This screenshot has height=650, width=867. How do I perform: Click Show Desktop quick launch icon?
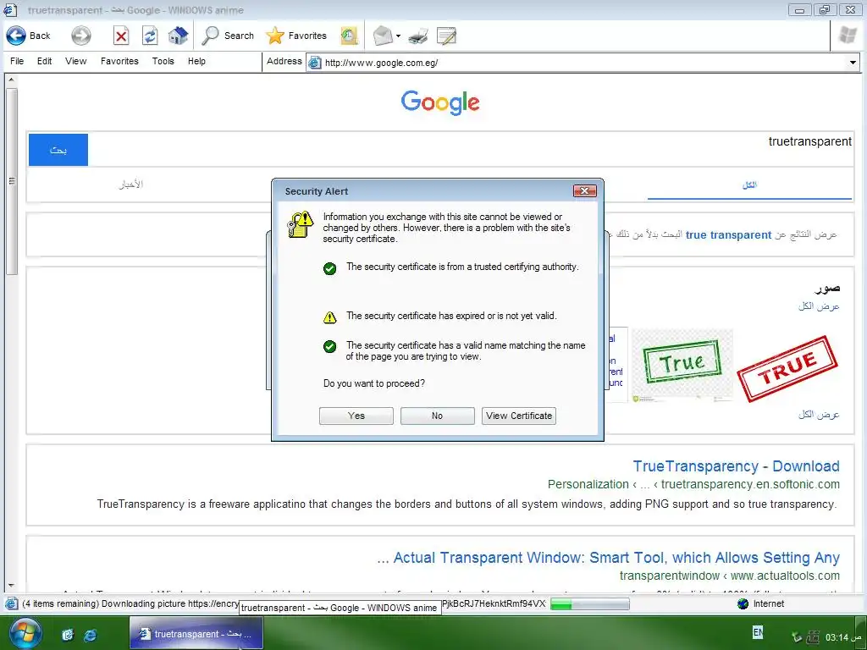(x=68, y=635)
